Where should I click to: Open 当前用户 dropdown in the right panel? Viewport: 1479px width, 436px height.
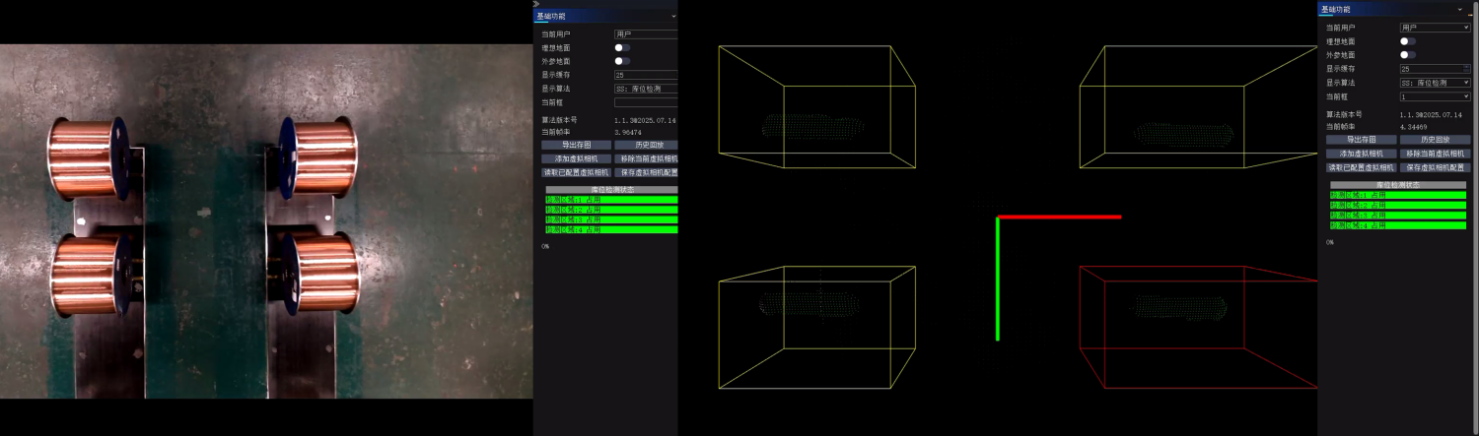[x=1435, y=28]
